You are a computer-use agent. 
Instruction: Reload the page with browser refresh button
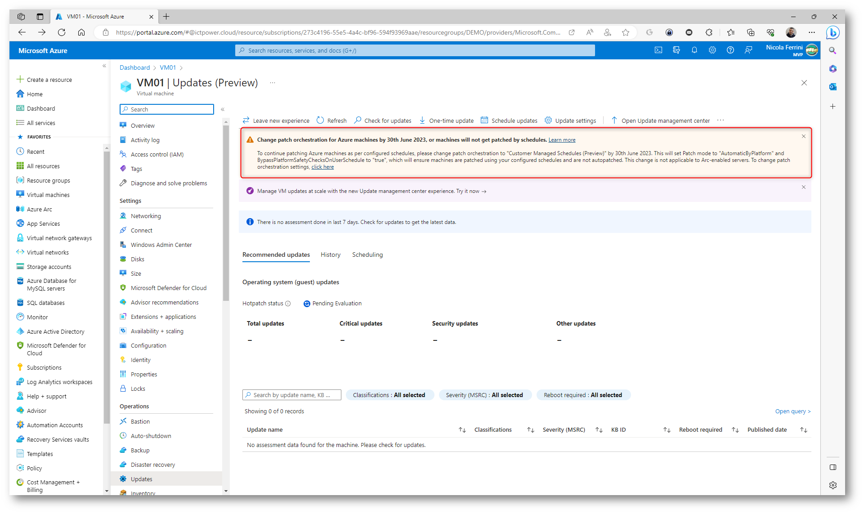tap(62, 32)
